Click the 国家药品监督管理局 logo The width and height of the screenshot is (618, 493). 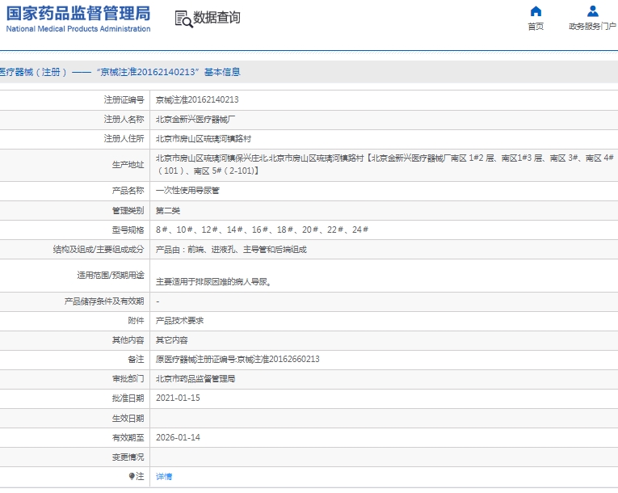tap(78, 14)
